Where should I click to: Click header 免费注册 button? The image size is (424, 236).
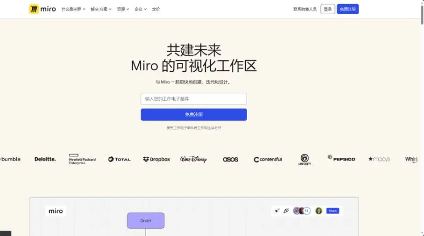(348, 9)
